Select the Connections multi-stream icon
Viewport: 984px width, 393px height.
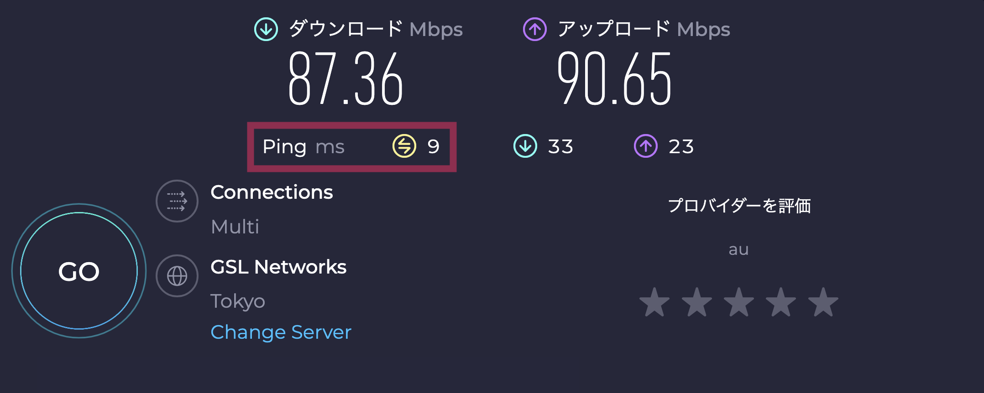pyautogui.click(x=177, y=201)
